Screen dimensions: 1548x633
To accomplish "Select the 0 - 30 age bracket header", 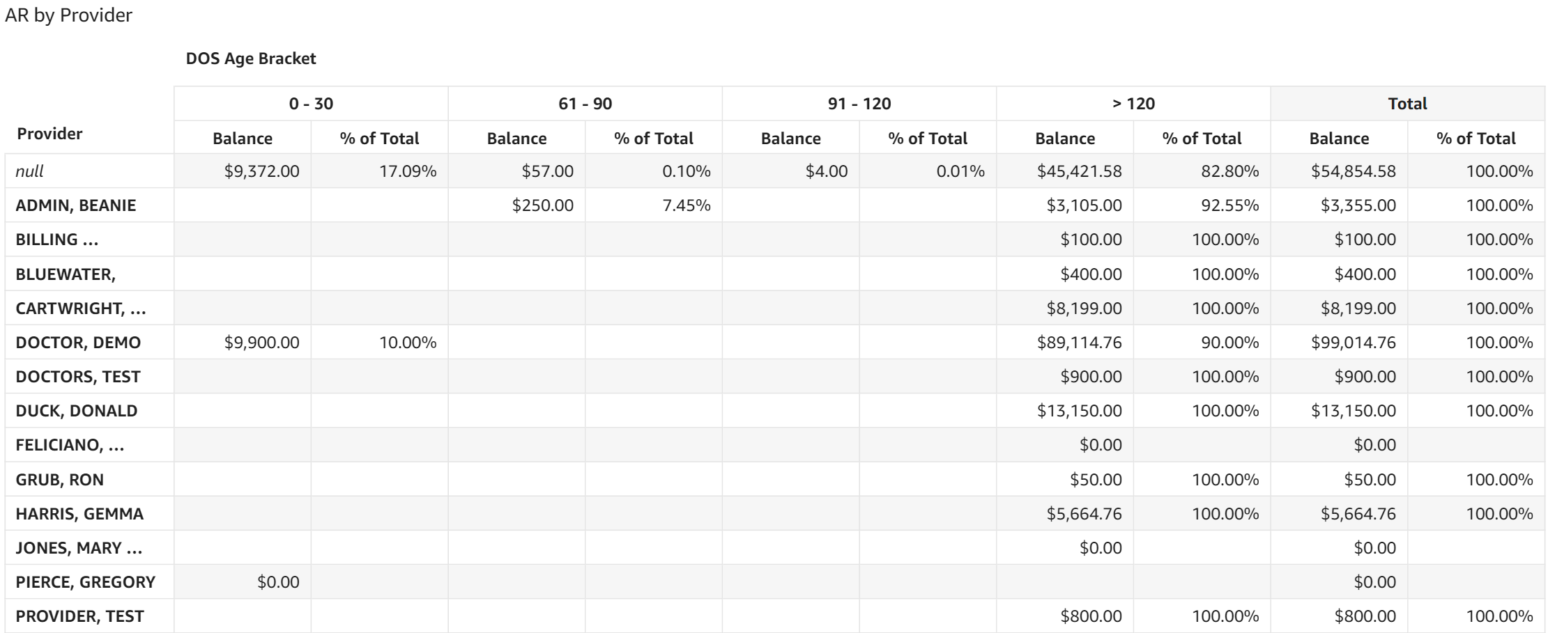I will point(311,104).
